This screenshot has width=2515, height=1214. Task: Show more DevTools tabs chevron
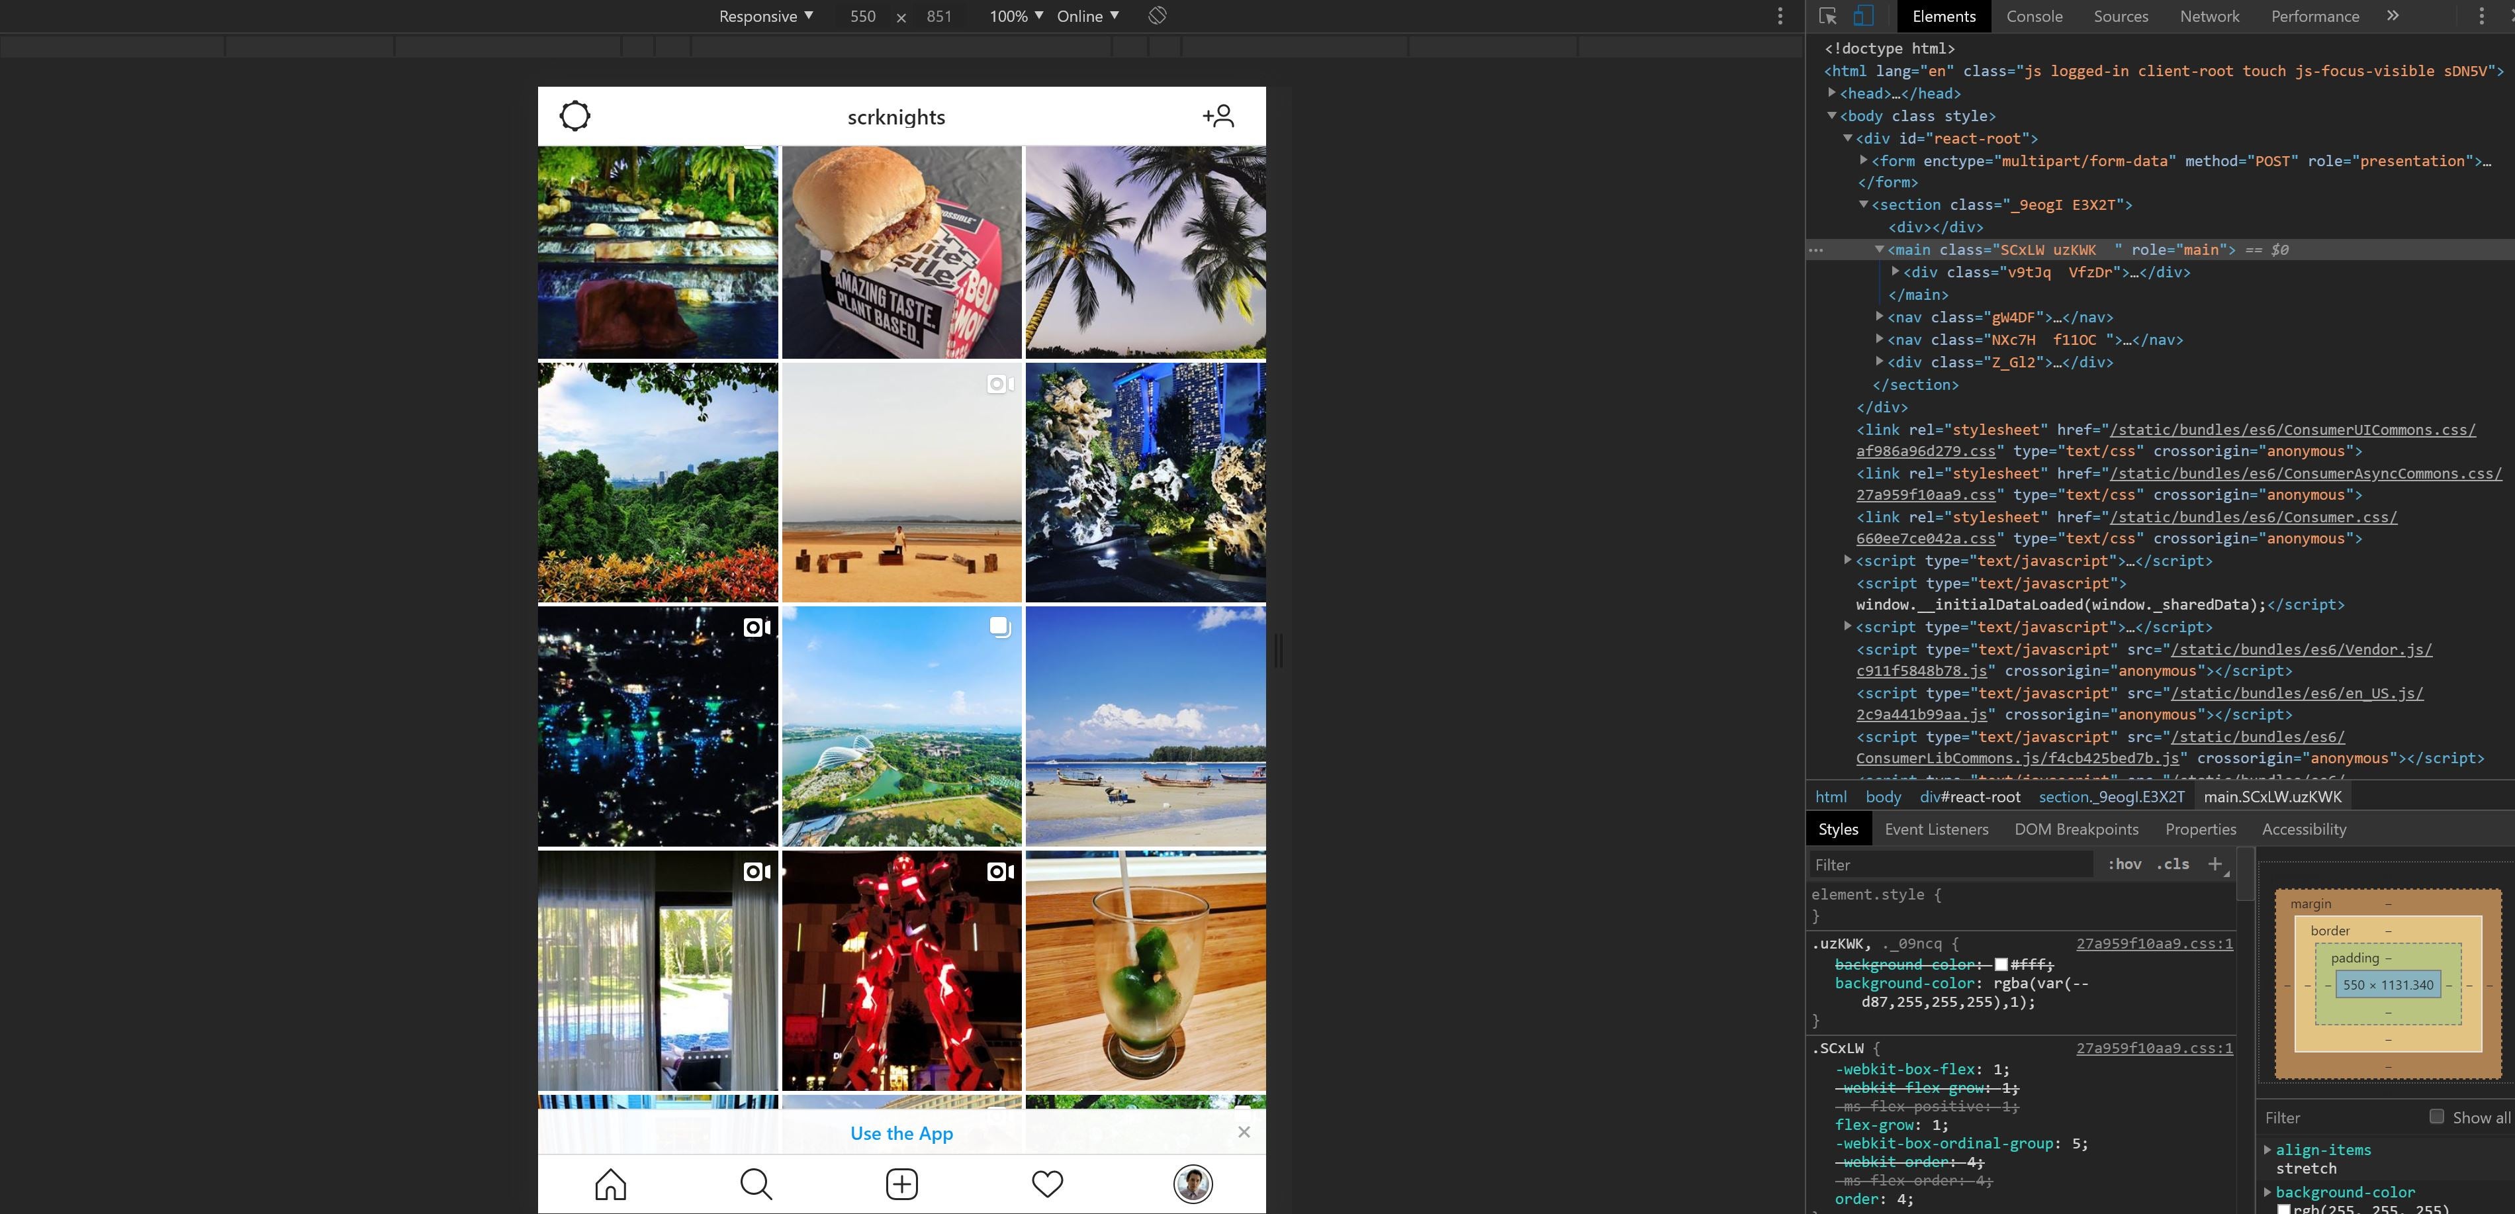tap(2392, 16)
